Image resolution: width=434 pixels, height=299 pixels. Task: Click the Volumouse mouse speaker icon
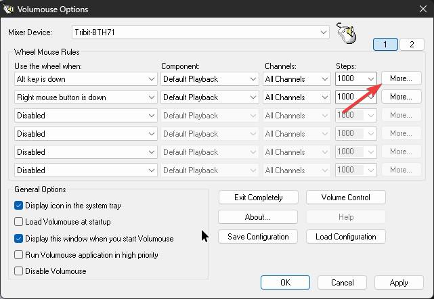[346, 33]
